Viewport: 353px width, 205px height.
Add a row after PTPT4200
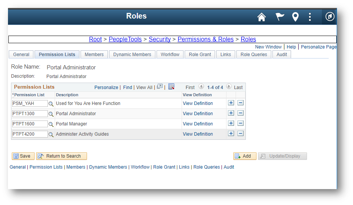point(231,134)
